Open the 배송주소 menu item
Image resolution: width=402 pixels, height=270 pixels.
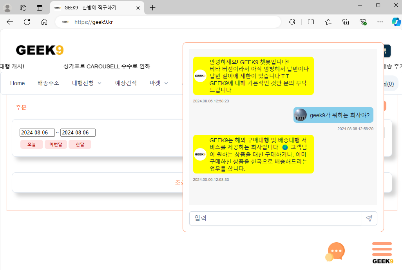click(48, 83)
